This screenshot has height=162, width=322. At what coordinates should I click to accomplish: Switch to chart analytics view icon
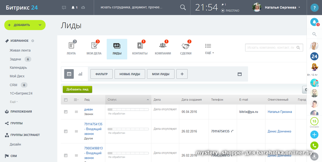click(80, 74)
